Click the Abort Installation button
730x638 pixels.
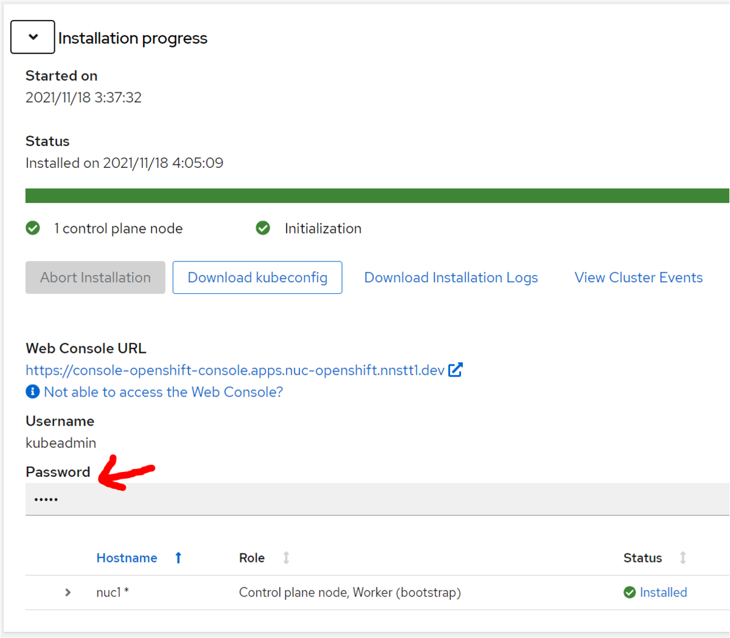96,277
